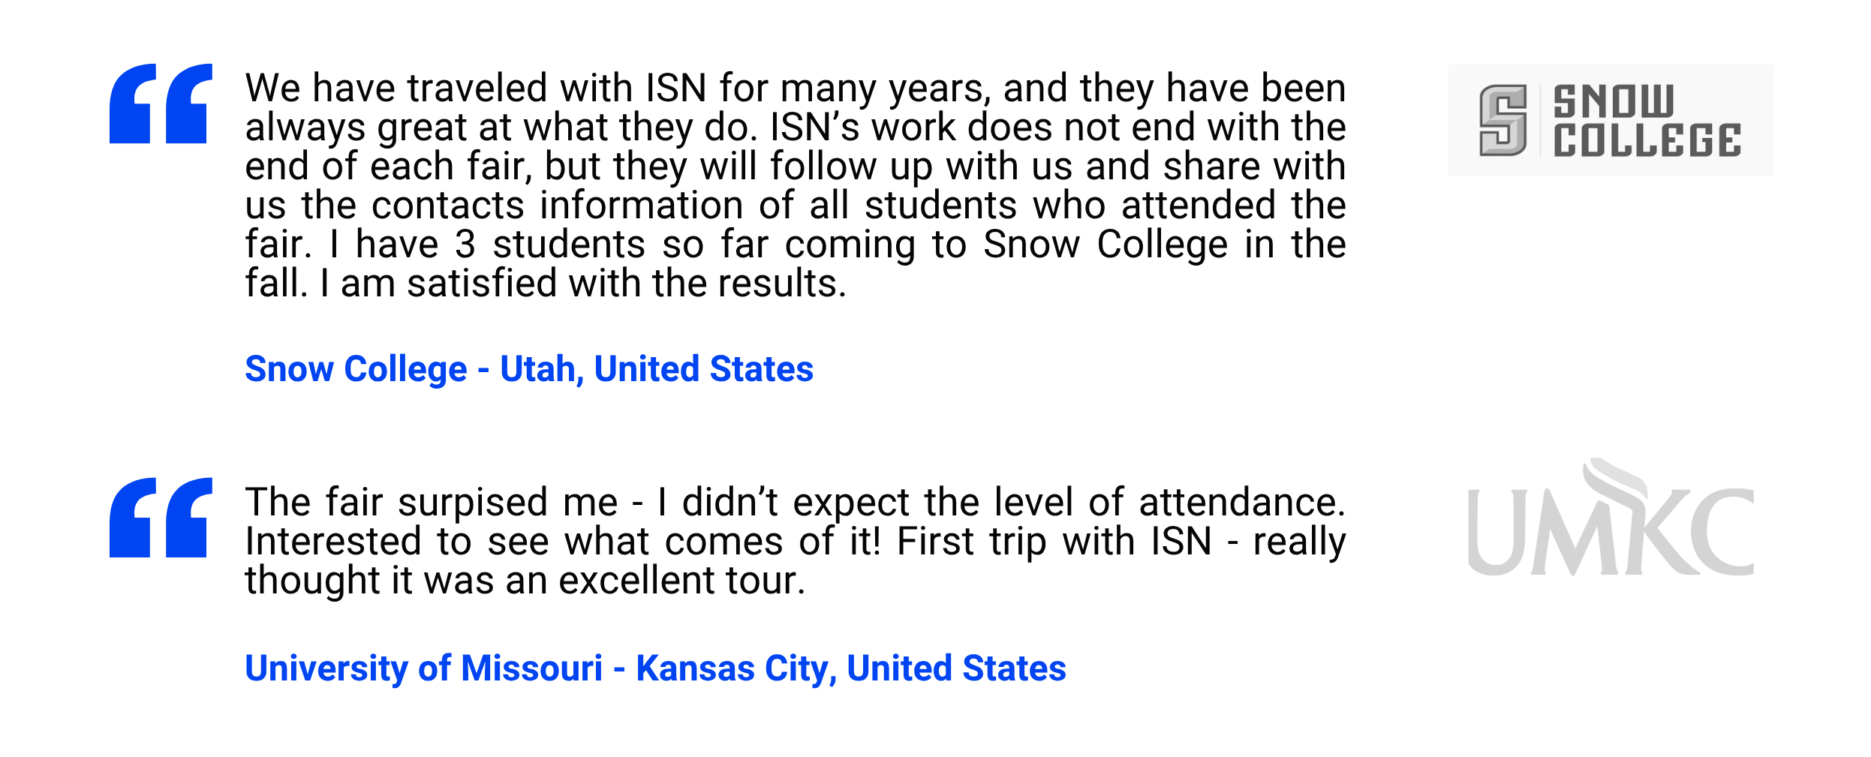Image resolution: width=1871 pixels, height=757 pixels.
Task: Click the letter C in UMKC logo
Action: [x=1722, y=532]
